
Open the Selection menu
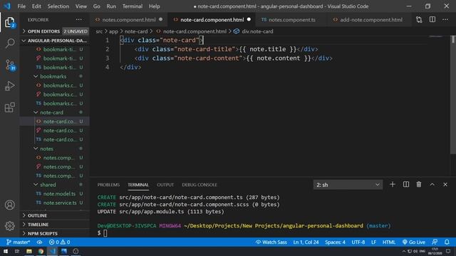pyautogui.click(x=58, y=6)
